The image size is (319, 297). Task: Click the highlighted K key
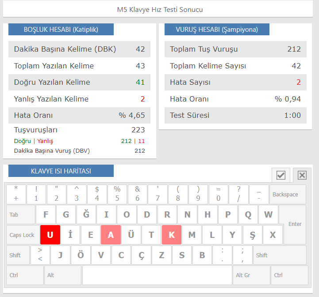tap(172, 235)
